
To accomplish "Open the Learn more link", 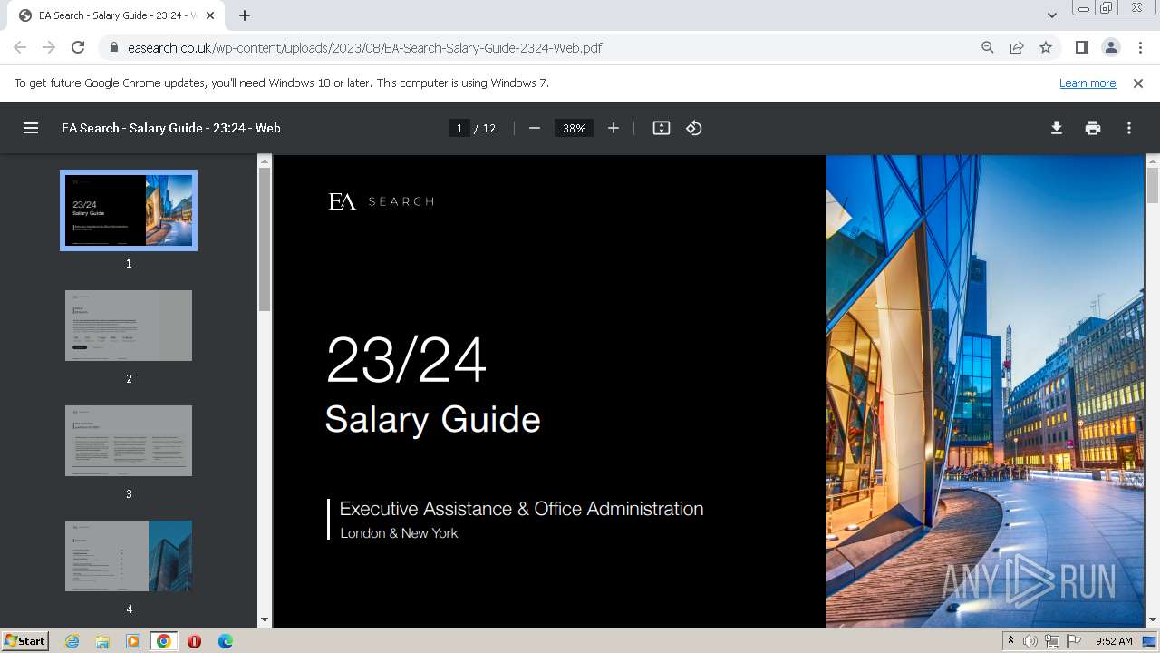I will click(1087, 83).
